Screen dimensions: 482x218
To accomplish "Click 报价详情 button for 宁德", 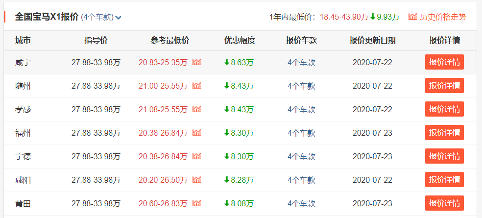I will (x=444, y=156).
